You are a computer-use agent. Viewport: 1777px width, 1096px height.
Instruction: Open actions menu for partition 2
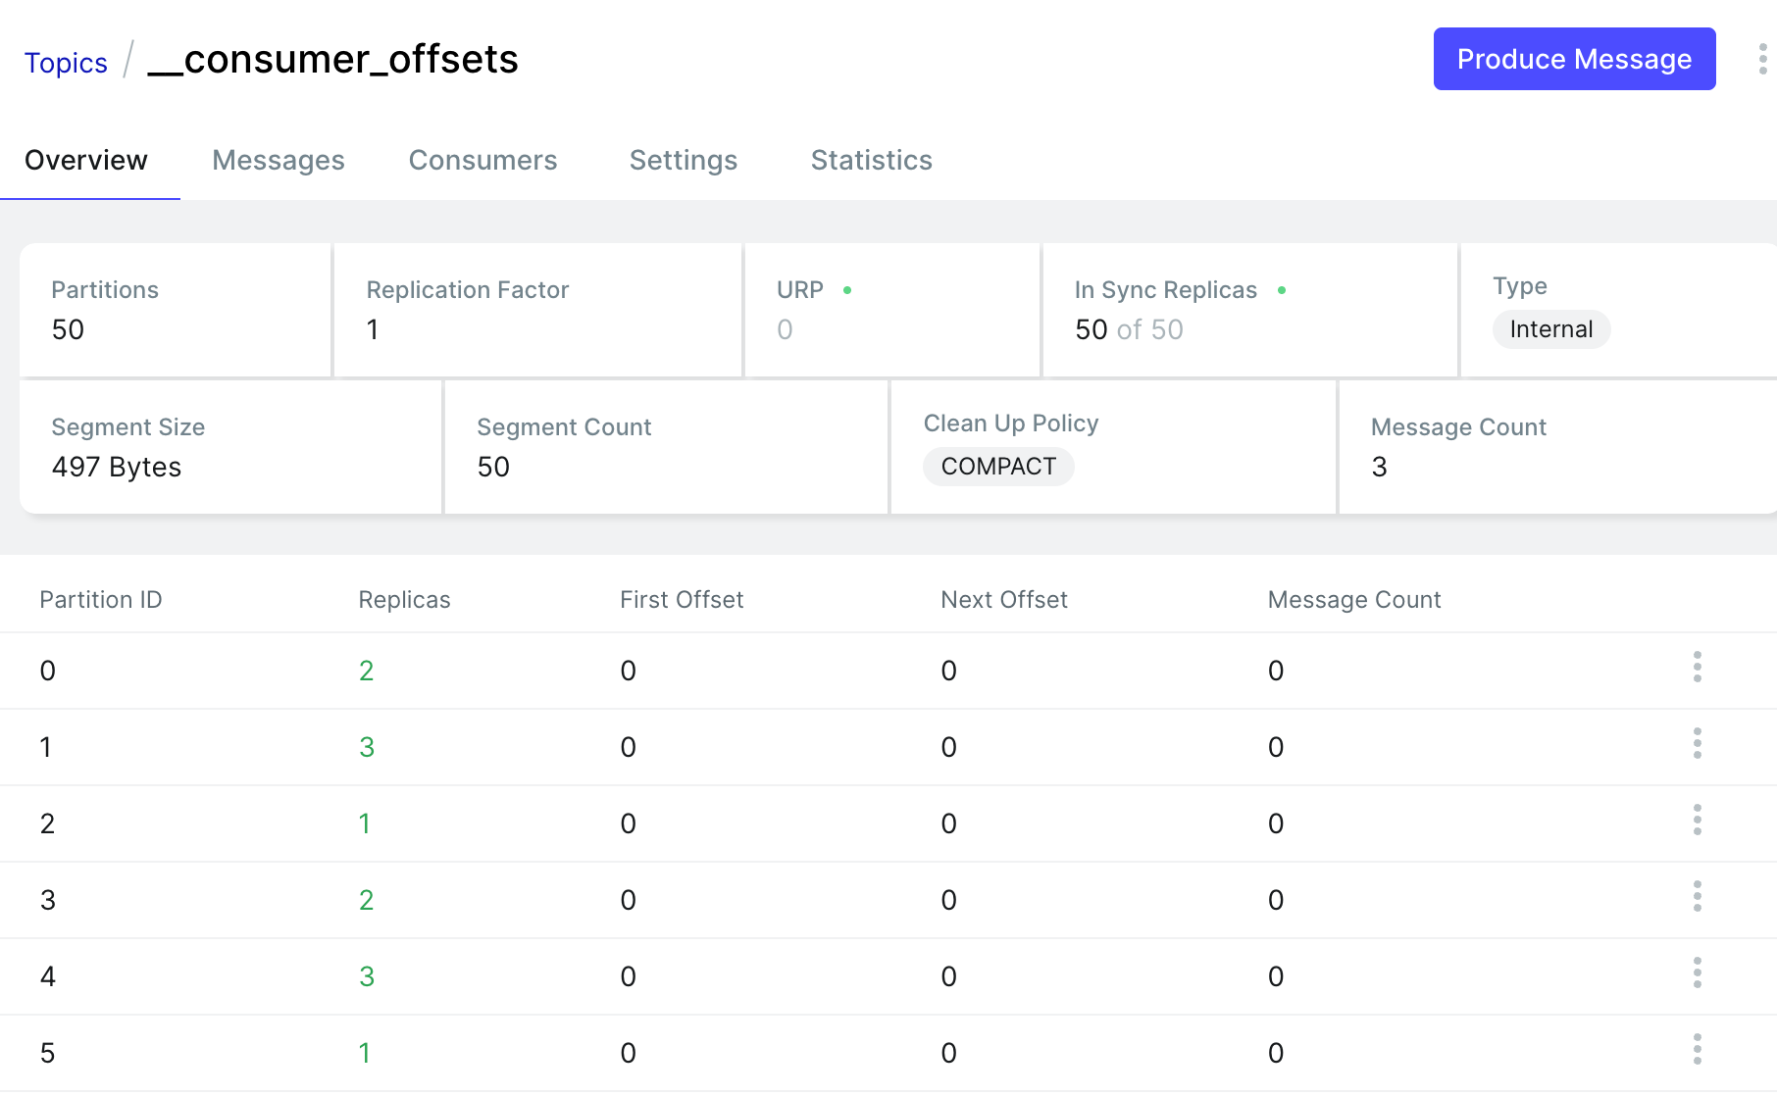click(x=1697, y=821)
